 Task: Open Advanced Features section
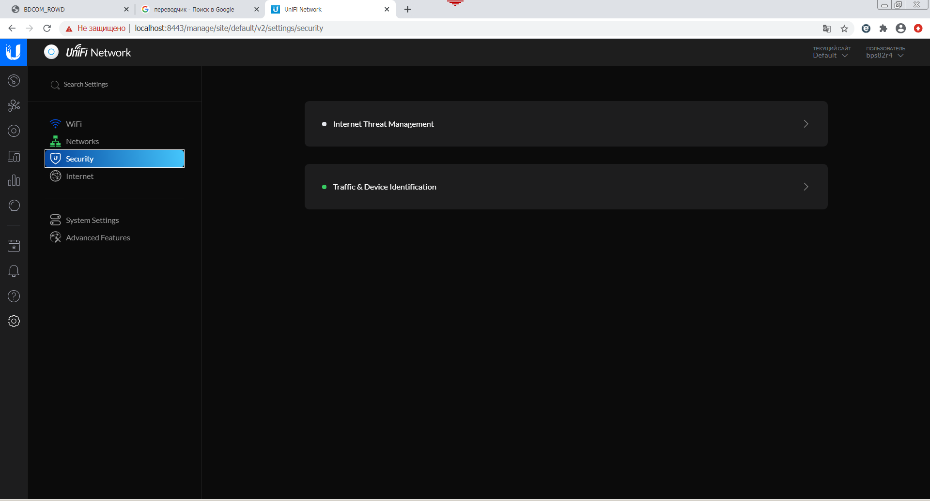(115, 237)
